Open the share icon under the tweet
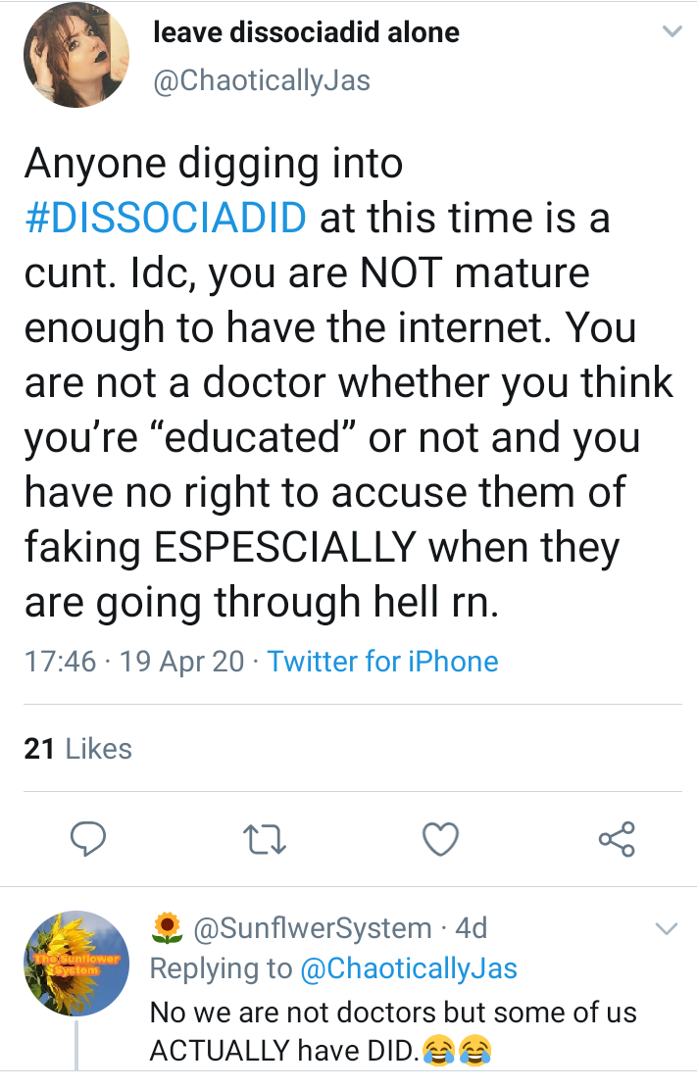The width and height of the screenshot is (697, 1088). pyautogui.click(x=617, y=838)
